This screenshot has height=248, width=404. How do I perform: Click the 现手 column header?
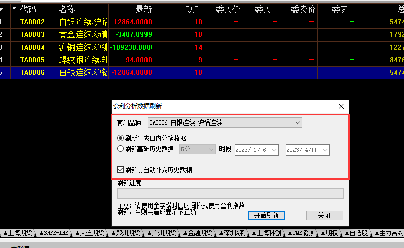(179, 10)
